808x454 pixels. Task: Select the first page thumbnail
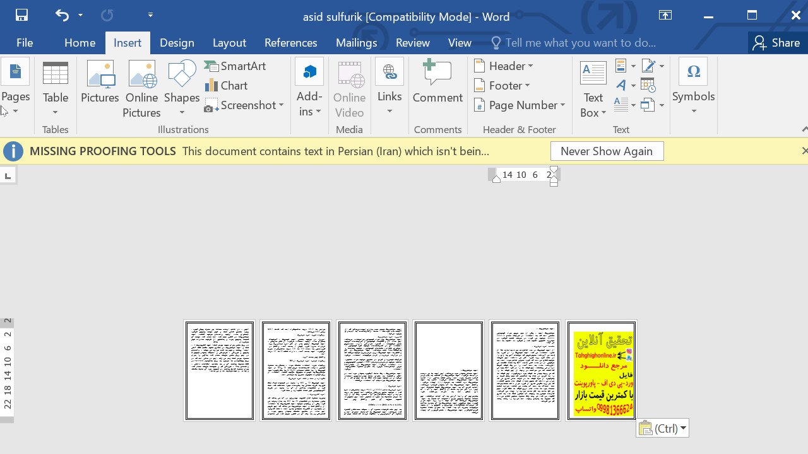pyautogui.click(x=220, y=371)
